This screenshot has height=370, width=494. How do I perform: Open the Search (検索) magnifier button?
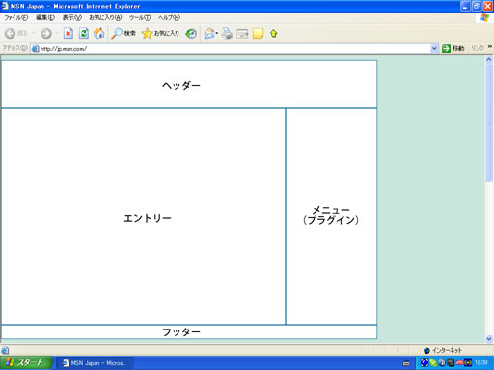click(x=123, y=33)
